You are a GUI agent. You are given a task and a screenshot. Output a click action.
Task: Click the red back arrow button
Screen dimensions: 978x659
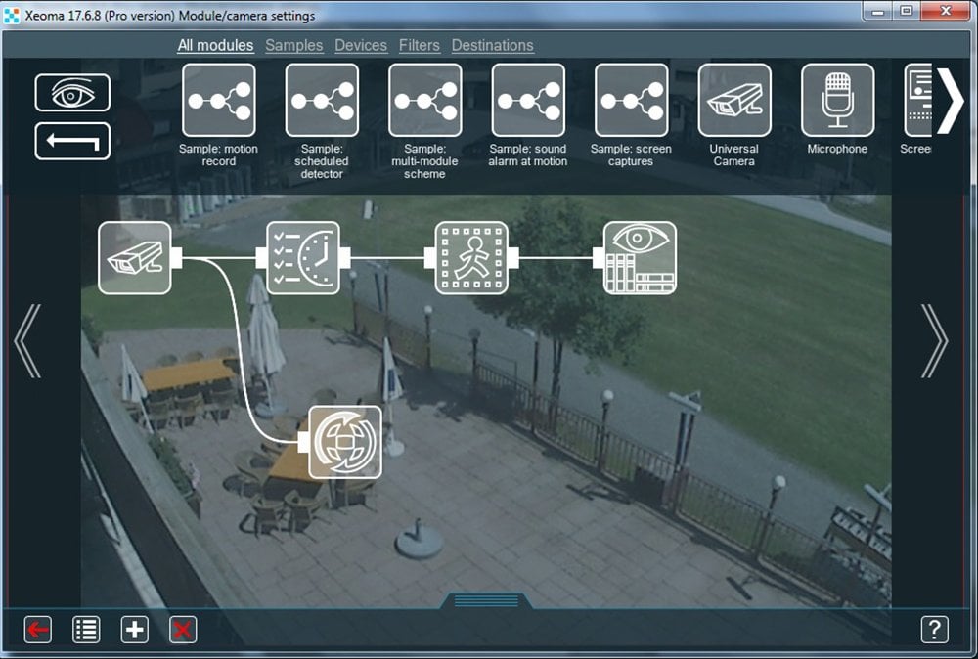38,630
